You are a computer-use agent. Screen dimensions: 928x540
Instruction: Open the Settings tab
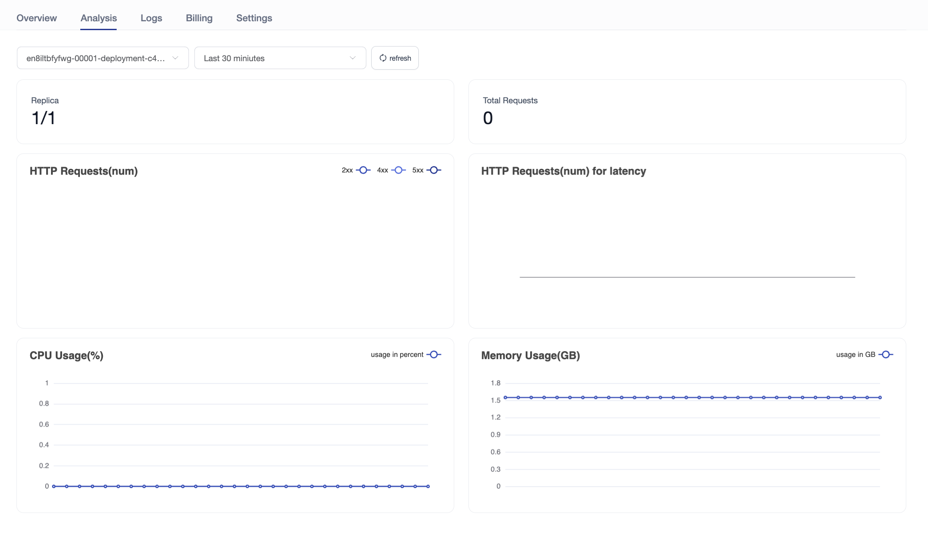click(254, 18)
